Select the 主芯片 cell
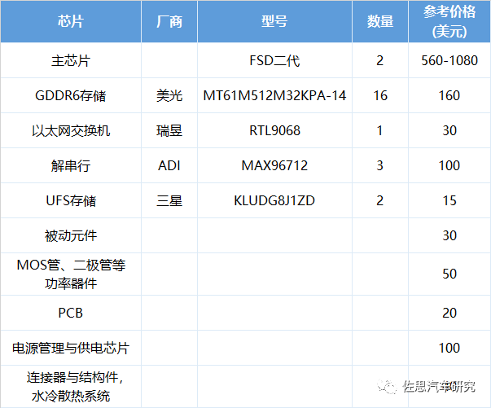Screen dimensions: 491x408 (71, 60)
